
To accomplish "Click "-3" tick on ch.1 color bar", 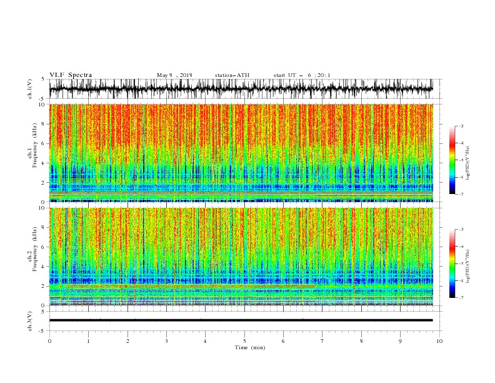I will click(x=461, y=126).
